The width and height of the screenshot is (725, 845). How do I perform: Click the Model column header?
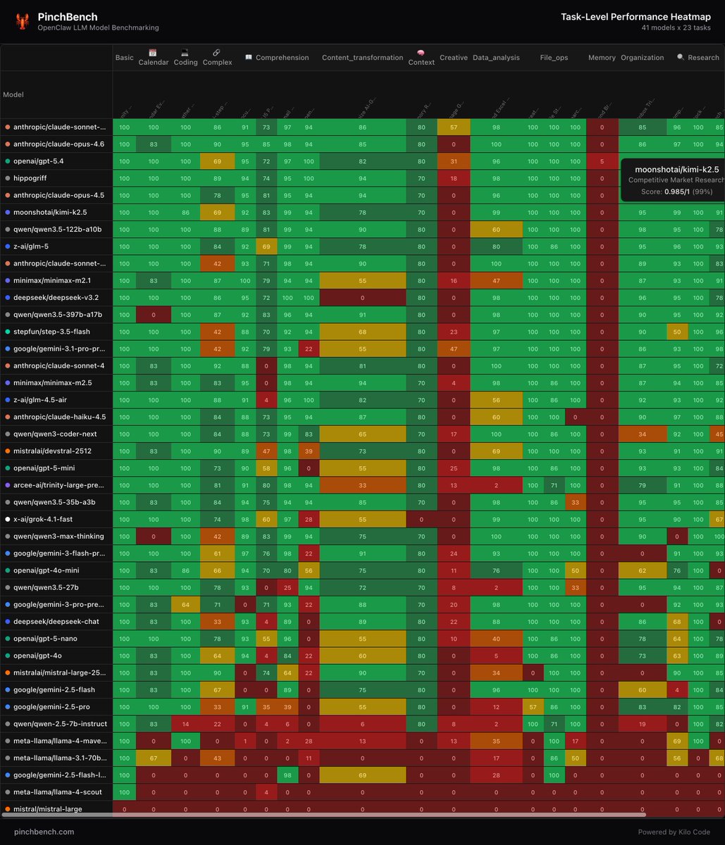click(x=13, y=94)
